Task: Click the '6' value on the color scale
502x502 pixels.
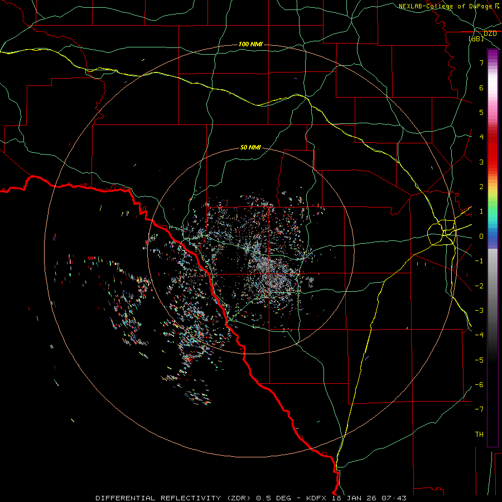Action: [481, 88]
